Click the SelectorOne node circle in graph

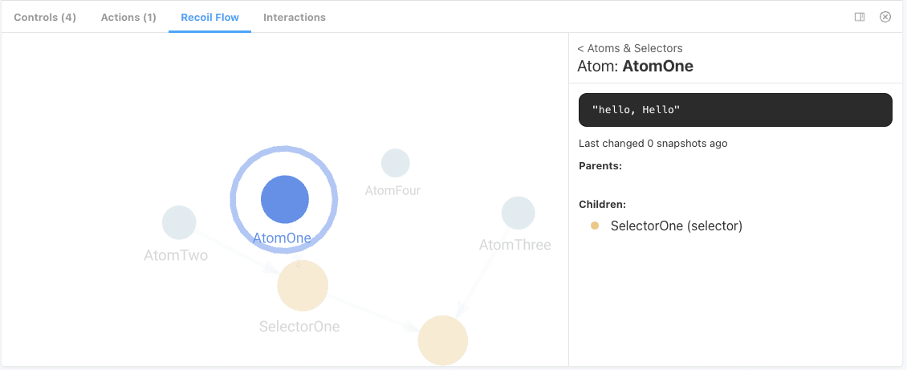point(303,285)
